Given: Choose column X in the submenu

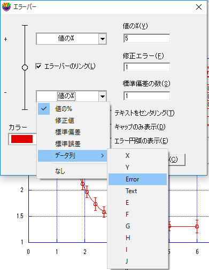Looking at the screenshot, I should pos(137,156).
